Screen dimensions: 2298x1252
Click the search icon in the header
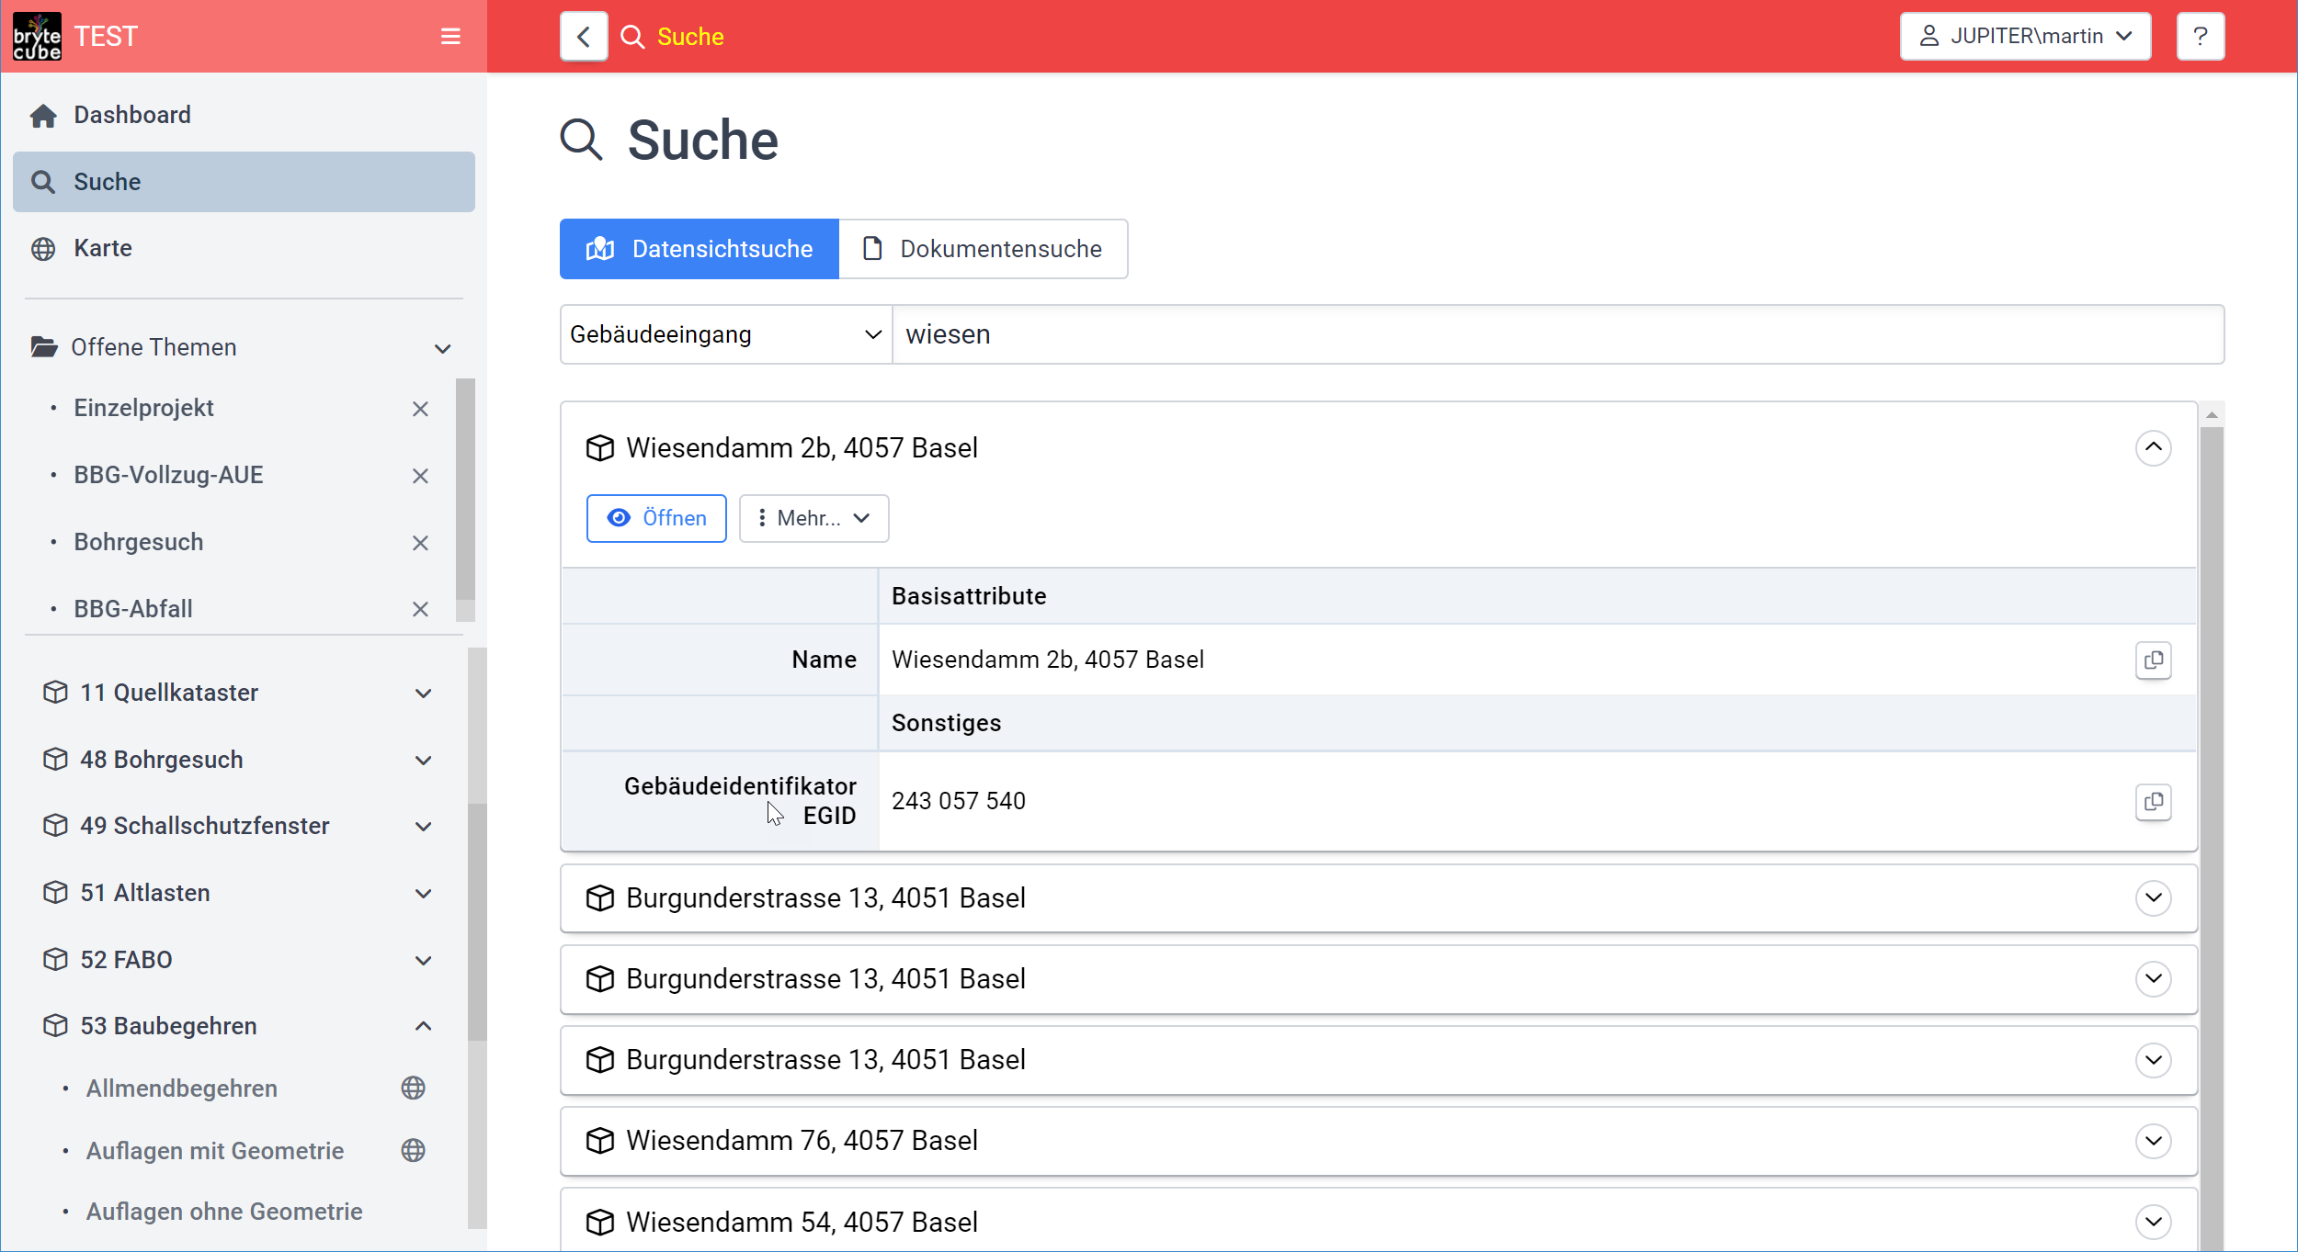(x=632, y=37)
